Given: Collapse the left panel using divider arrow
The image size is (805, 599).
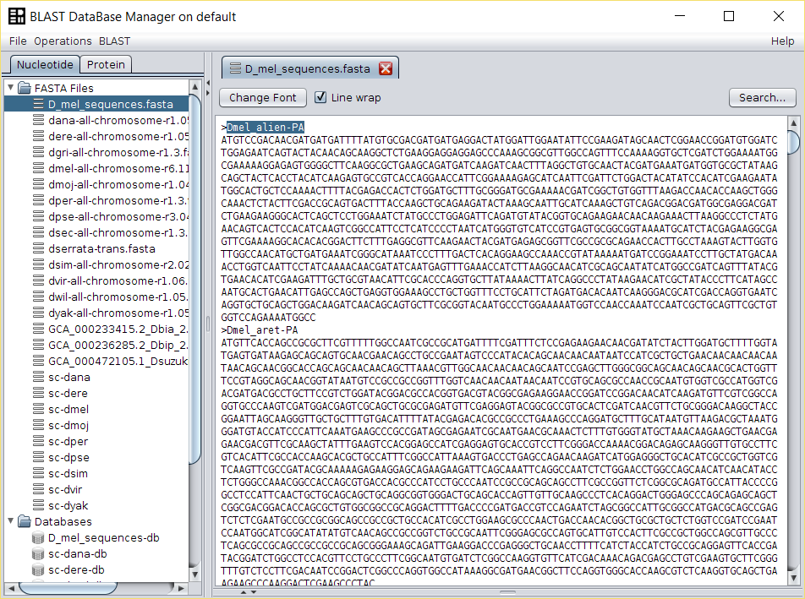Looking at the screenshot, I should [x=208, y=83].
